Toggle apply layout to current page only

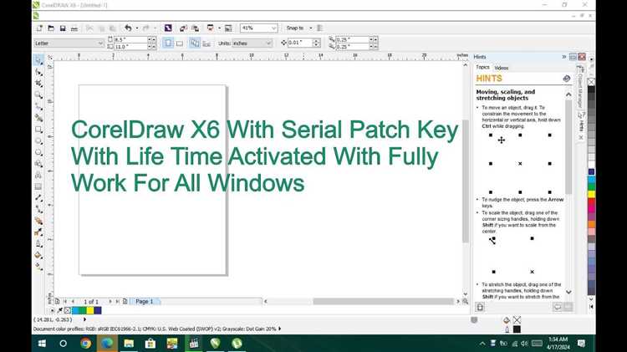pyautogui.click(x=206, y=43)
